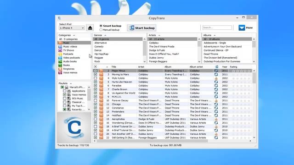Sort tracks by Year column
Screen dimensions: 294x165
[225, 67]
